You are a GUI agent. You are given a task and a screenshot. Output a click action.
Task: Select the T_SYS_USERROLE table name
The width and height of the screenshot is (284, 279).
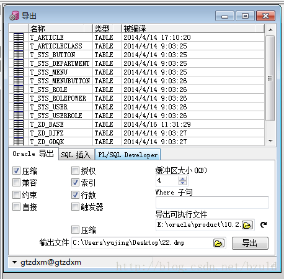(56, 116)
